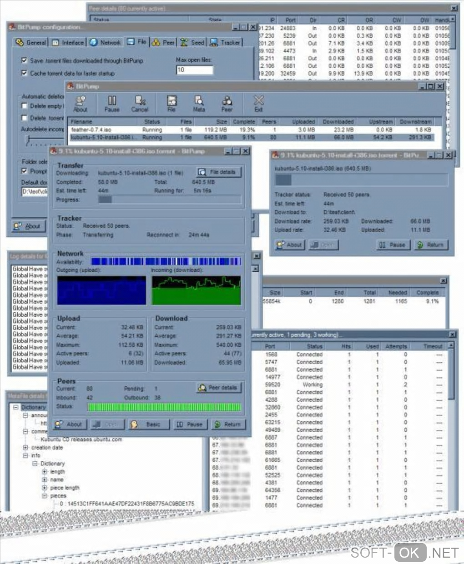
Task: Click the Exit toolbar icon in BitPump
Action: [x=258, y=104]
